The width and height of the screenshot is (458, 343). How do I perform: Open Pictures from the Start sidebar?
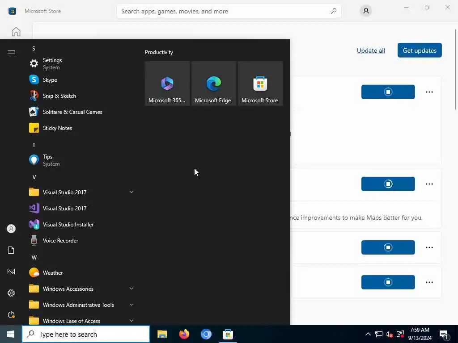point(11,272)
